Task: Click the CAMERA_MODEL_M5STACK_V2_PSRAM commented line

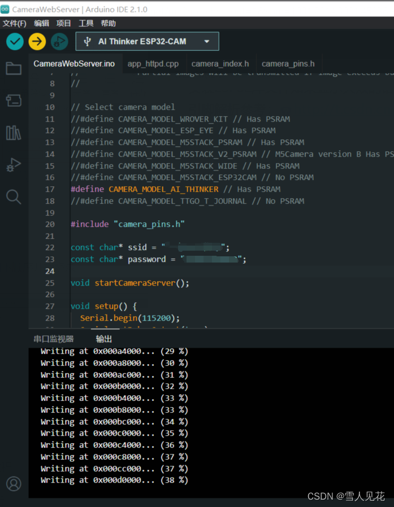Action: [232, 154]
